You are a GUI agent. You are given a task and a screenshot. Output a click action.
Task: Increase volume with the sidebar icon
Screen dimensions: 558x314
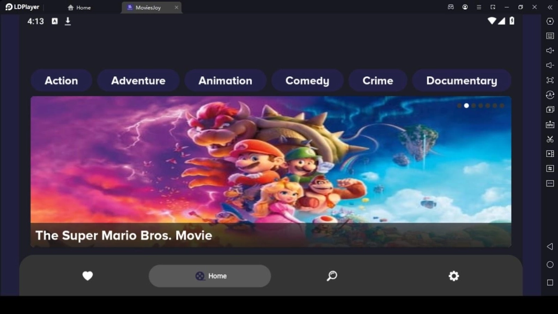(x=550, y=51)
